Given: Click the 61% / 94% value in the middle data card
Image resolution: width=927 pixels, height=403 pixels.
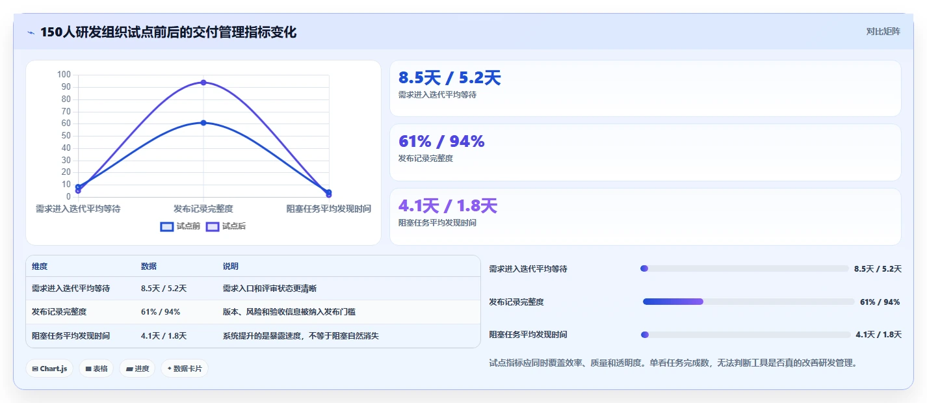Looking at the screenshot, I should [441, 142].
